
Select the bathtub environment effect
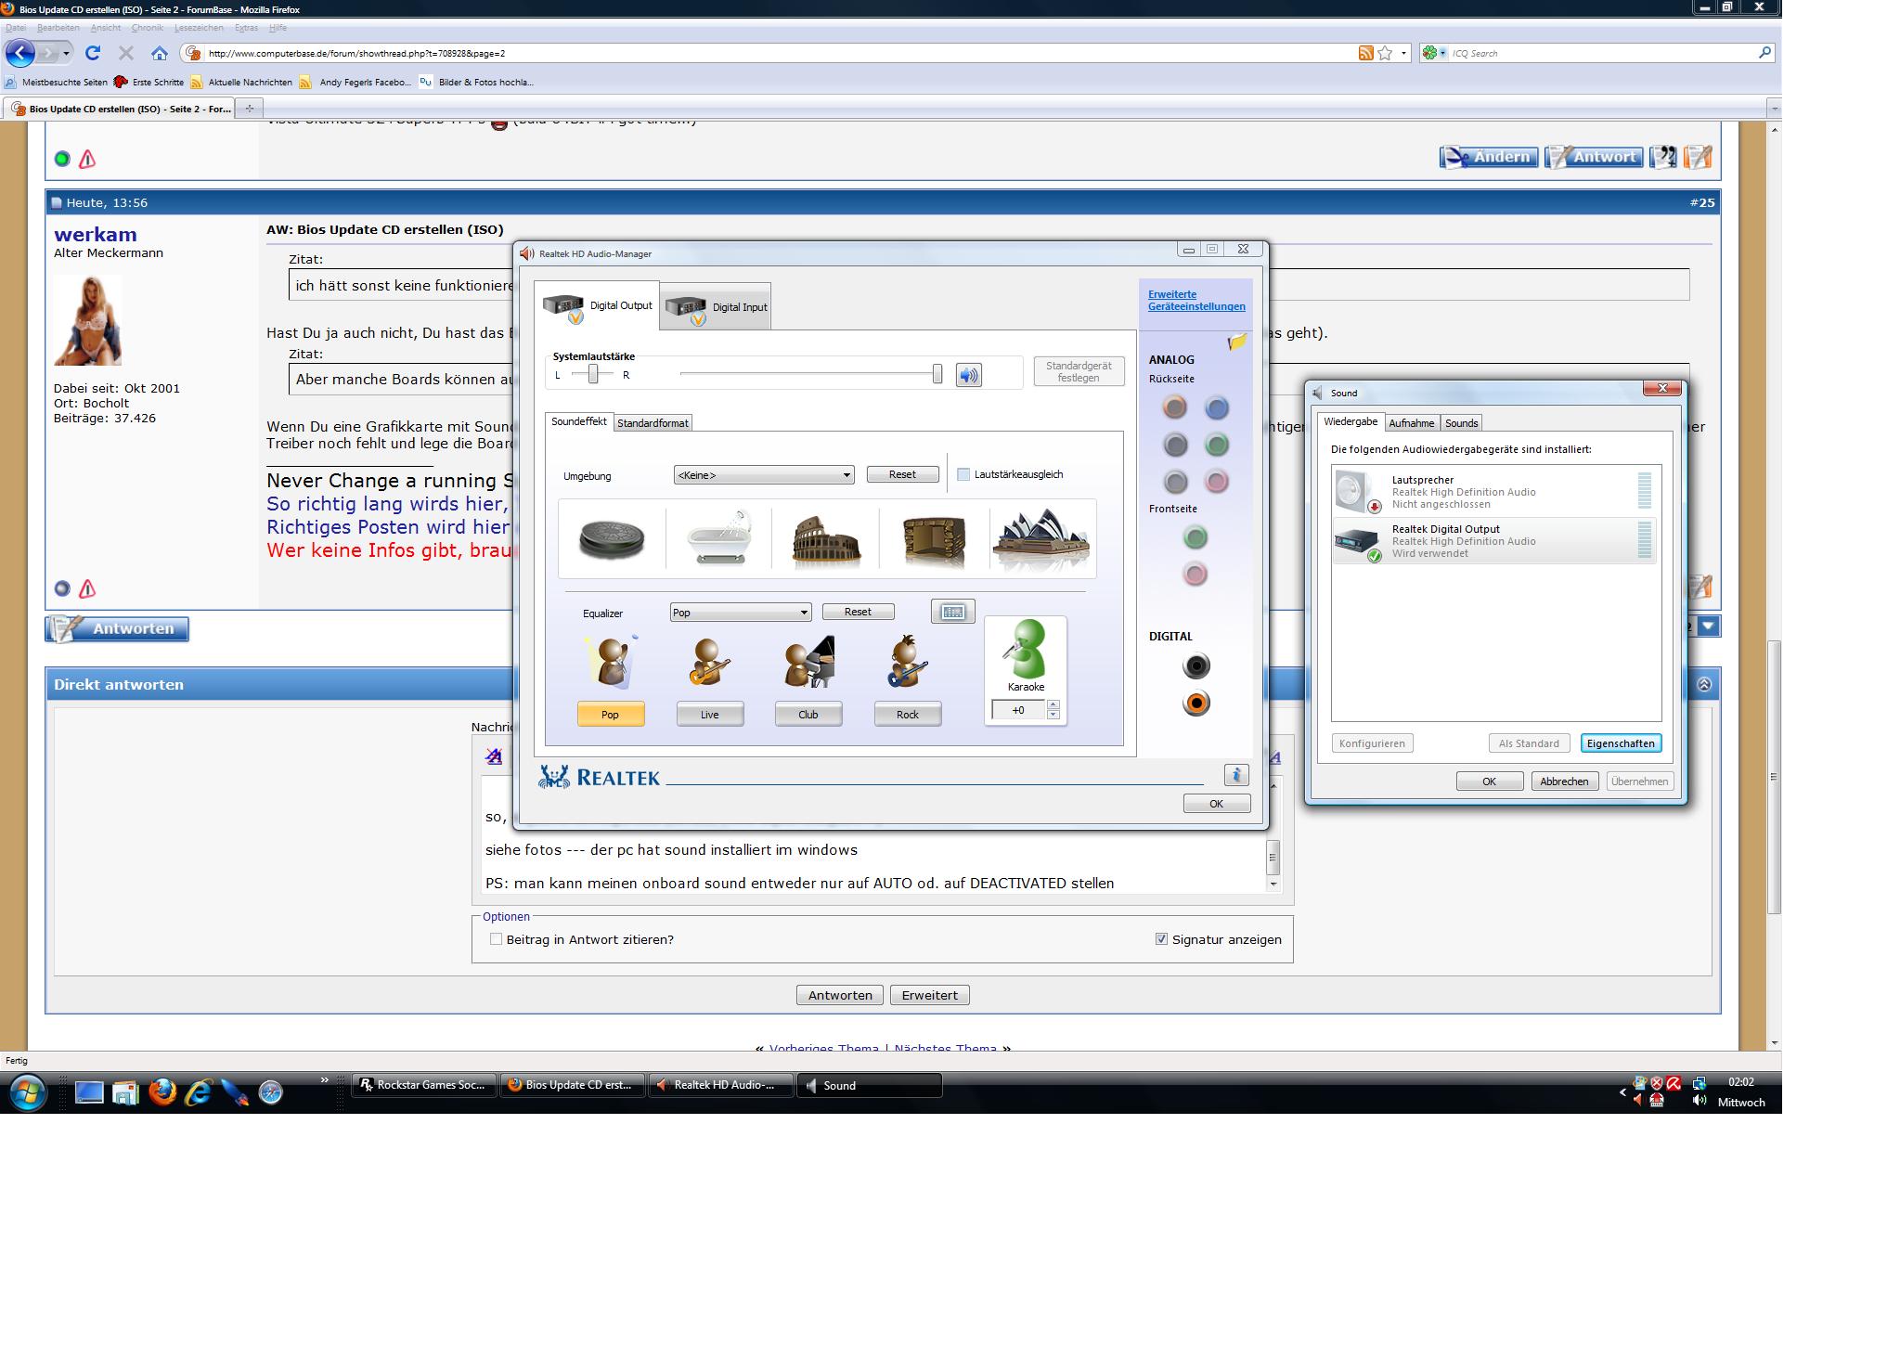[x=718, y=537]
